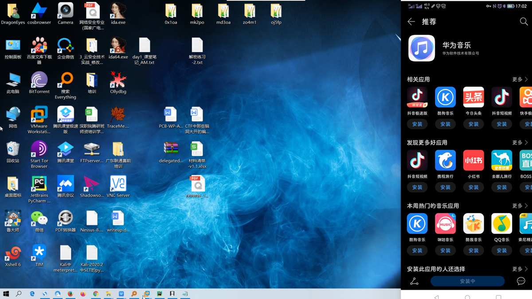Image resolution: width=532 pixels, height=299 pixels.
Task: Open Google Chrome from the taskbar
Action: [x=96, y=294]
